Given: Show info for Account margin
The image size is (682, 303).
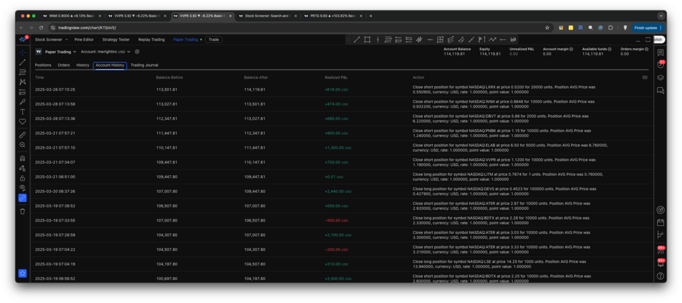Looking at the screenshot, I should pyautogui.click(x=571, y=49).
